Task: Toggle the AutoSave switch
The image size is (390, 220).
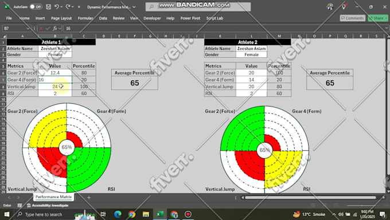Action: click(36, 7)
